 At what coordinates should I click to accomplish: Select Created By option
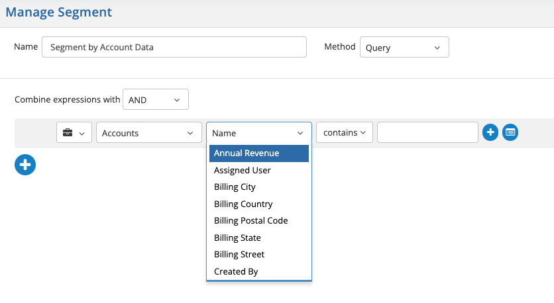click(x=259, y=271)
